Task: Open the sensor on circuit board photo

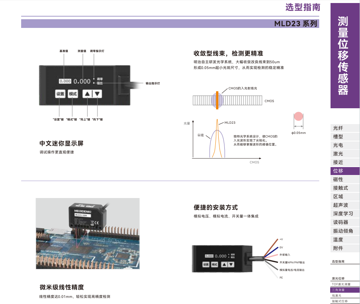Action: (x=88, y=233)
